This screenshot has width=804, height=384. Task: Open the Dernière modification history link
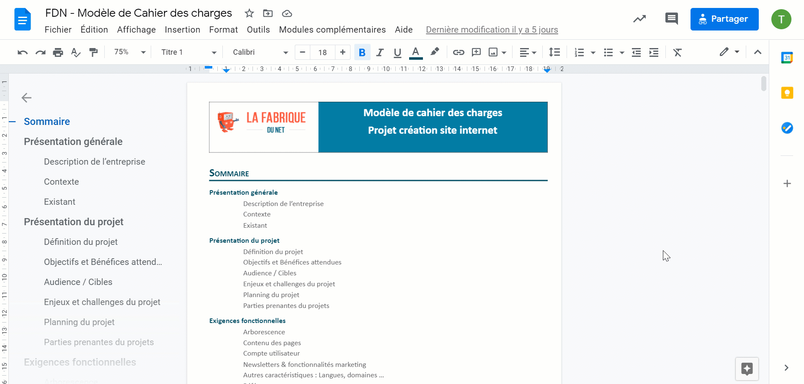click(x=492, y=30)
